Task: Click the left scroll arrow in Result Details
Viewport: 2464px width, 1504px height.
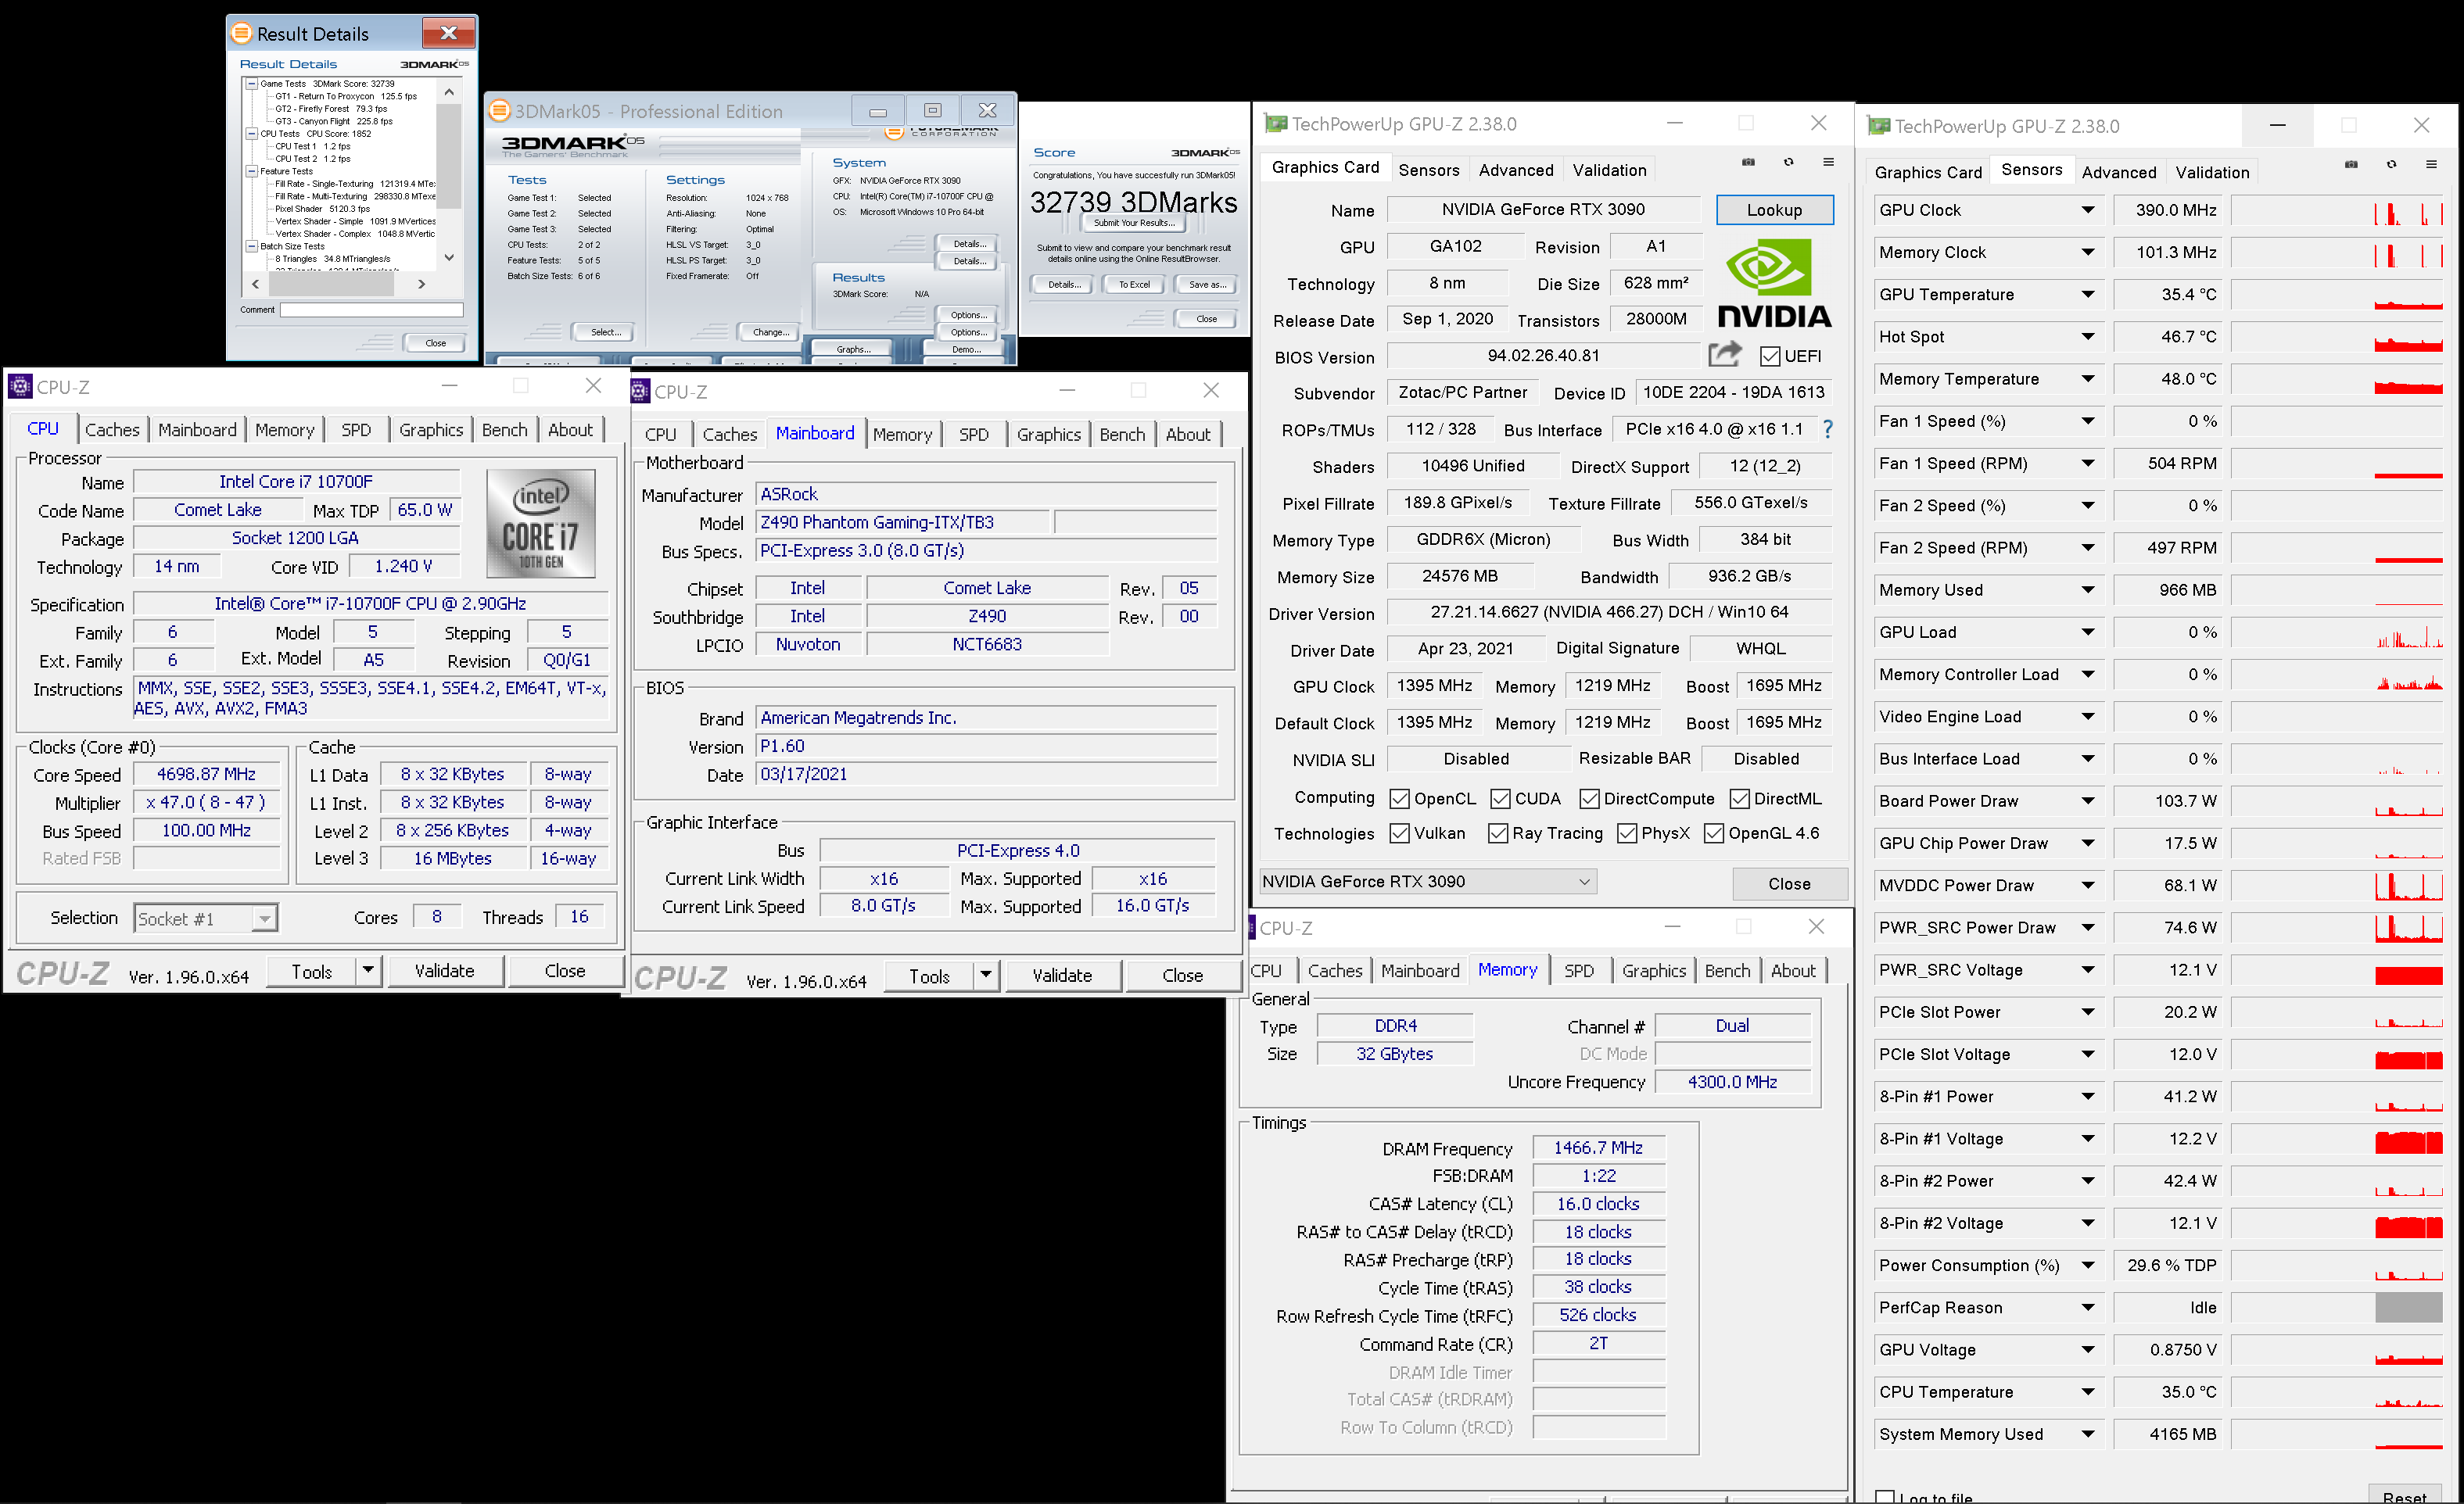Action: [256, 284]
